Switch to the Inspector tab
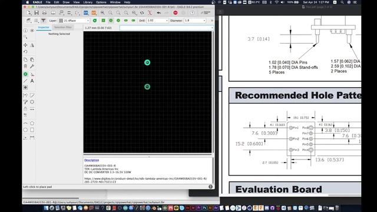377x212 pixels. click(44, 28)
